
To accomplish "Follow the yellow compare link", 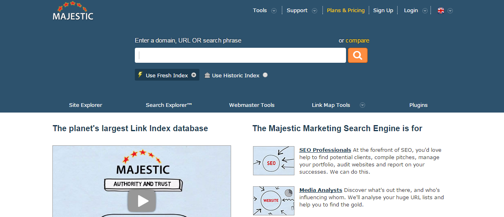I will (x=357, y=40).
